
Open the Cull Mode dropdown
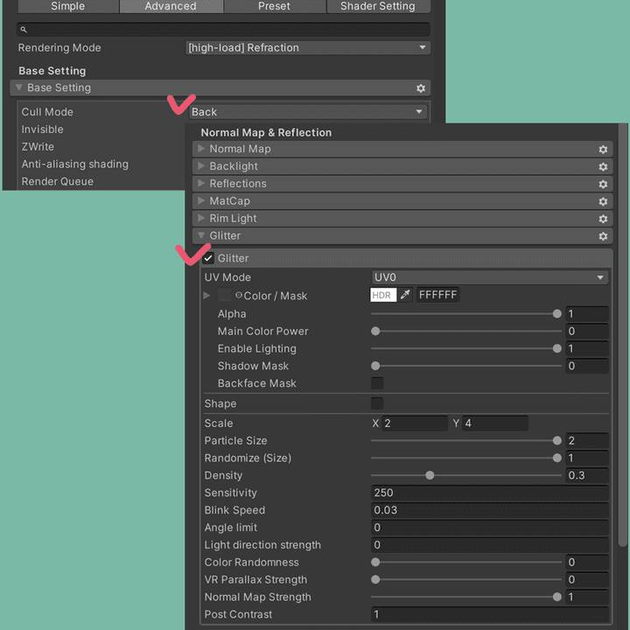[x=308, y=112]
